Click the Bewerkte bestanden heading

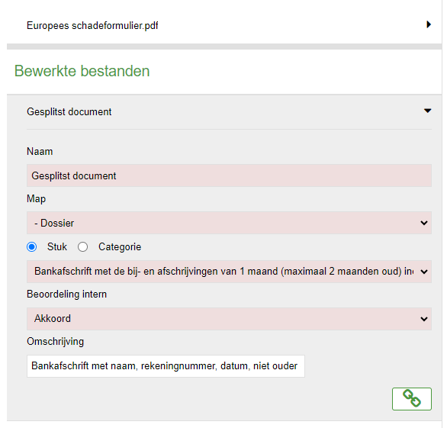[x=82, y=71]
